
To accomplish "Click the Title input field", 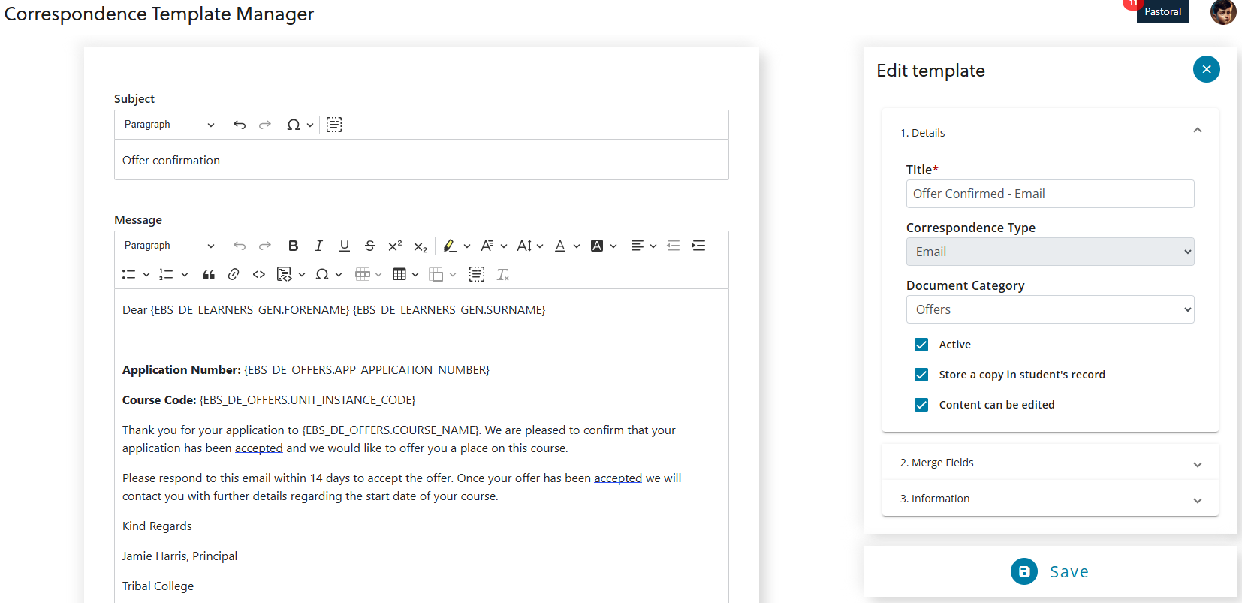I will [x=1049, y=194].
